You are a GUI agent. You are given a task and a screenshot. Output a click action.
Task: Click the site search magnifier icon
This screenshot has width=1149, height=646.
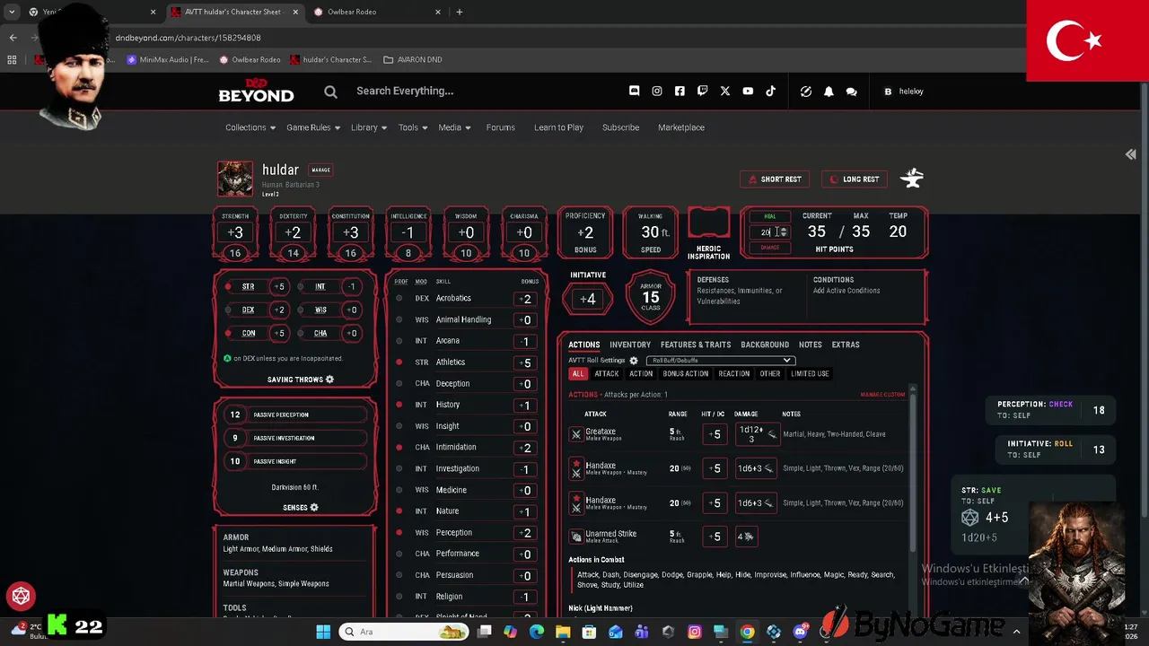(330, 91)
